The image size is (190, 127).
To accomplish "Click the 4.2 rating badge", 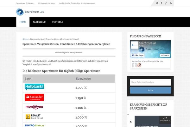I will [x=165, y=119].
